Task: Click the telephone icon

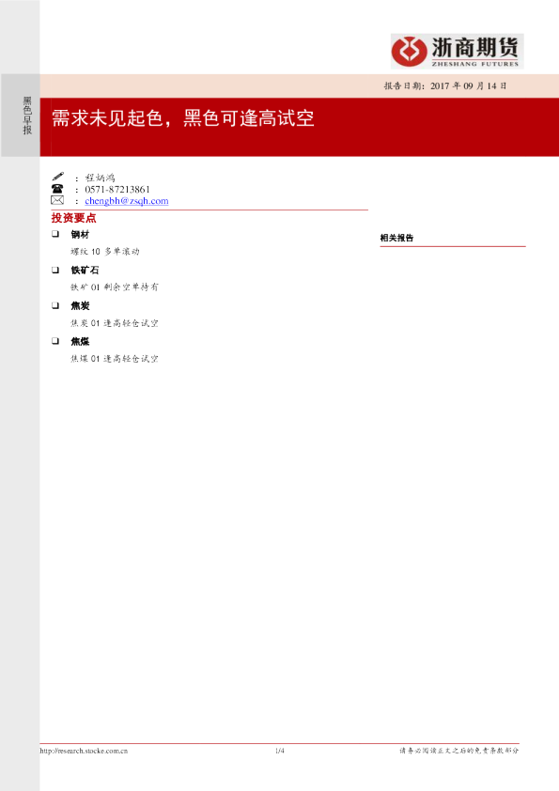Action: coord(57,189)
